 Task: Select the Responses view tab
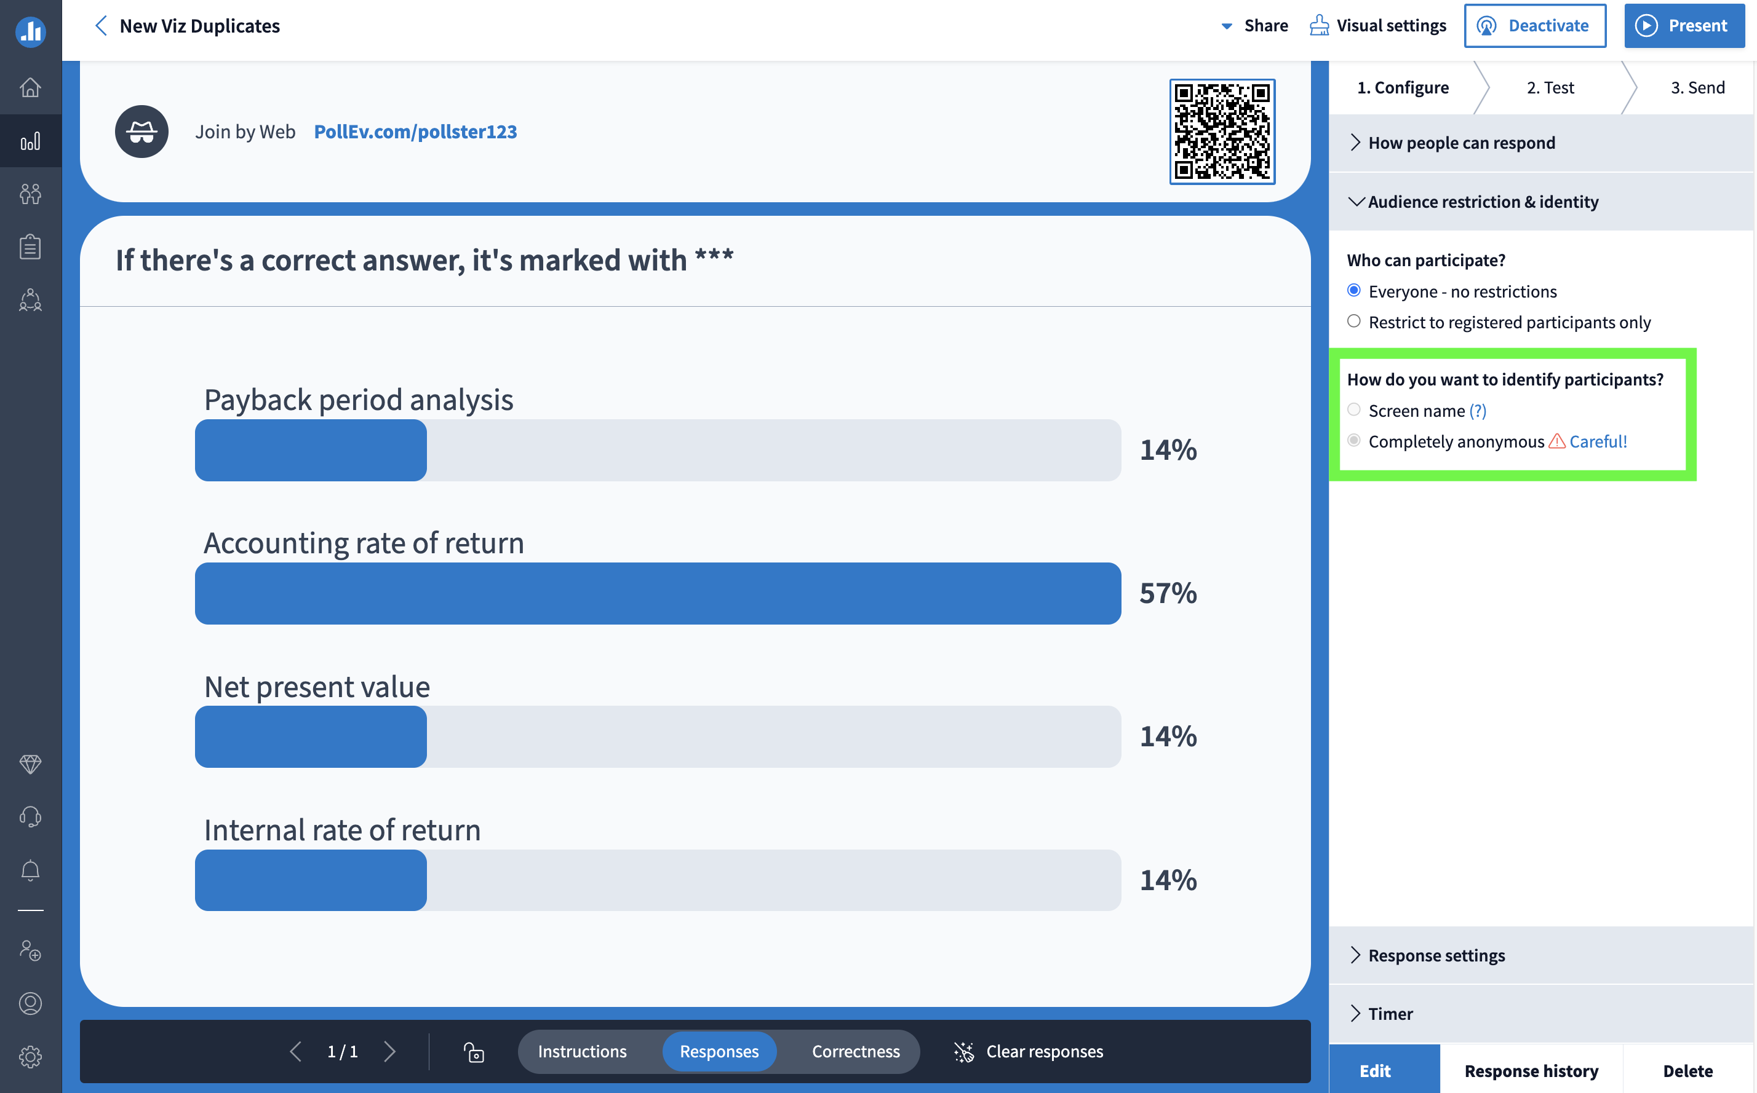[719, 1052]
